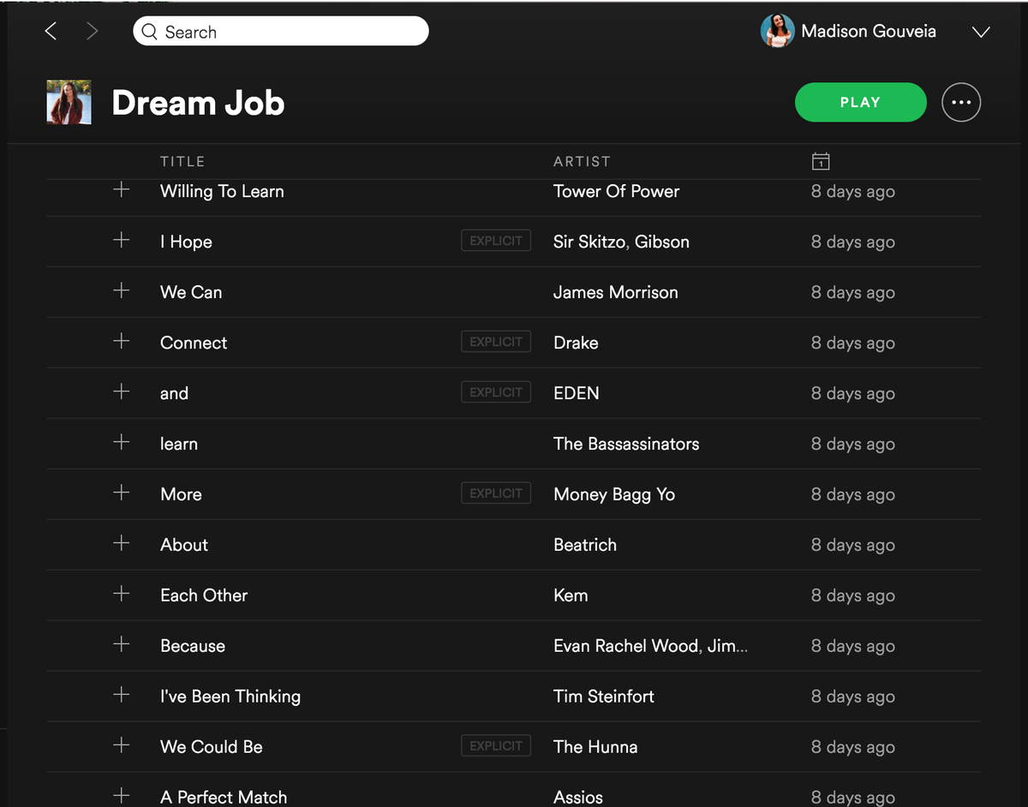
Task: Save A Perfect Match with plus icon
Action: (x=122, y=796)
